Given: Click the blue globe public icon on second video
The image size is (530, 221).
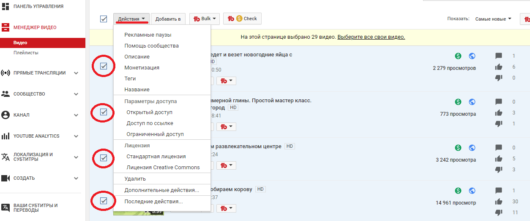Looking at the screenshot, I should (x=472, y=102).
